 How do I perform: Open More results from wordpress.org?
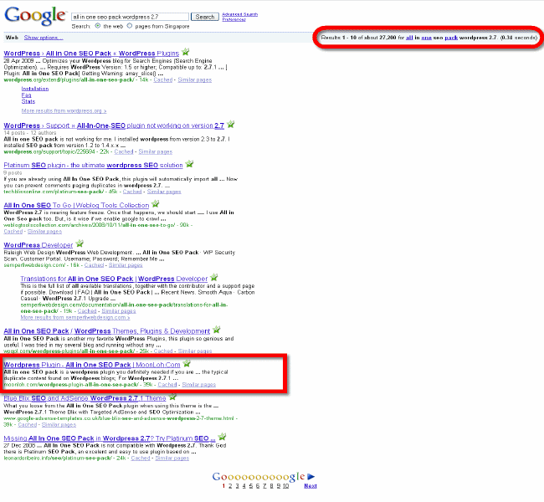64,111
